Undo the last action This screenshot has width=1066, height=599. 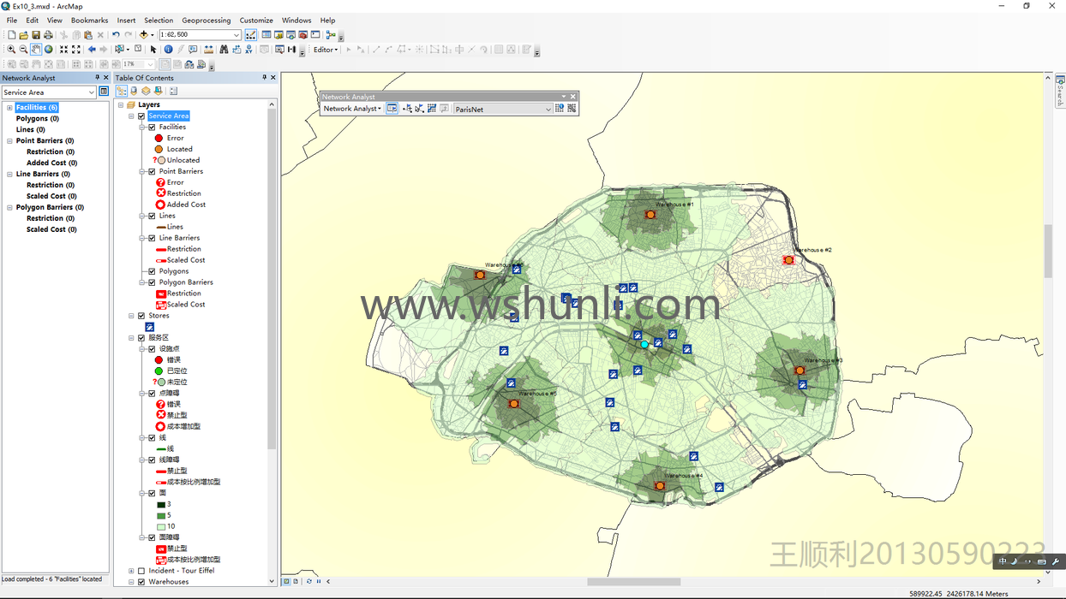tap(116, 35)
